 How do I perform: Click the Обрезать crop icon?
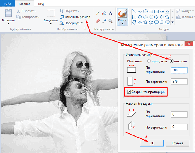click(62, 11)
